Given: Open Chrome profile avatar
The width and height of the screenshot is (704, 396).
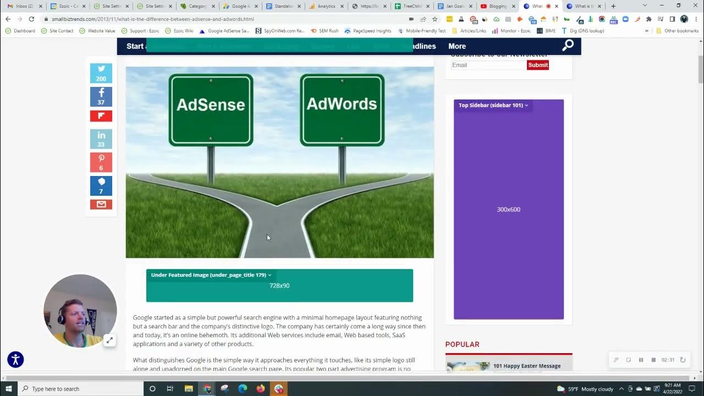Looking at the screenshot, I should 684,19.
